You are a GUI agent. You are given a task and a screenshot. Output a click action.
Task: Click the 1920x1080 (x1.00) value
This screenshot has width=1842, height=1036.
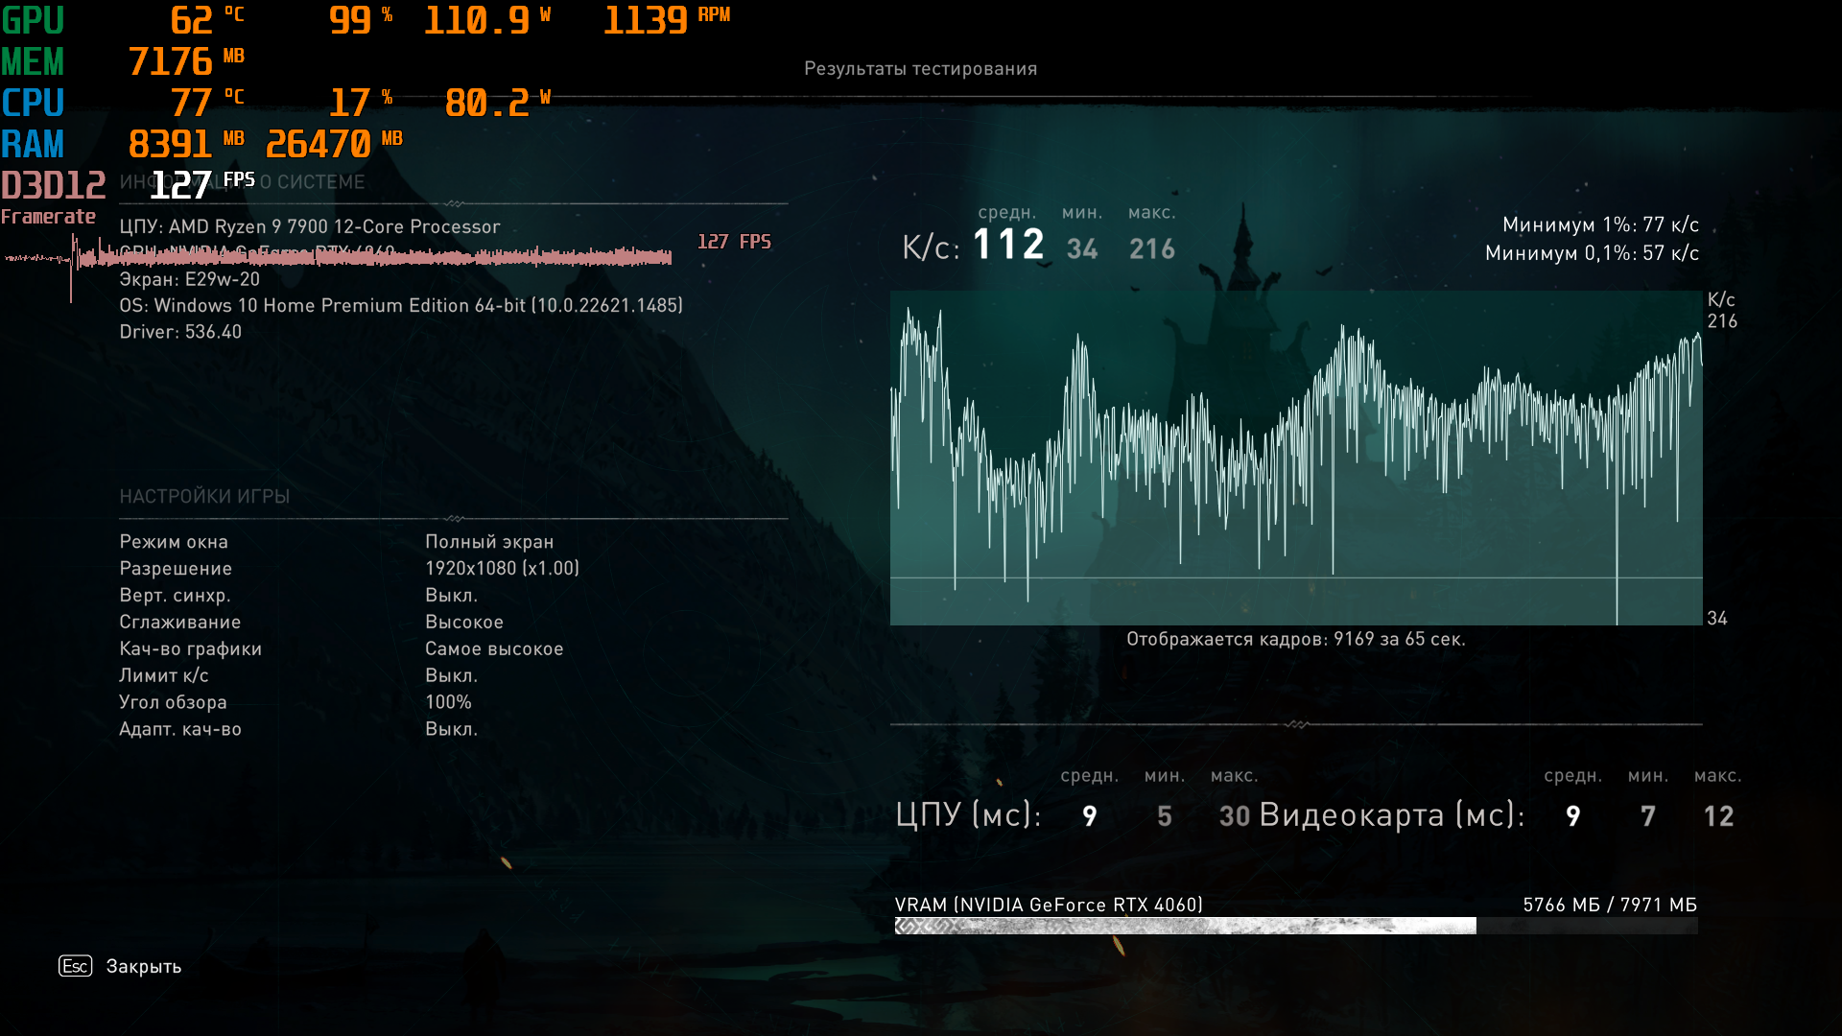502,568
